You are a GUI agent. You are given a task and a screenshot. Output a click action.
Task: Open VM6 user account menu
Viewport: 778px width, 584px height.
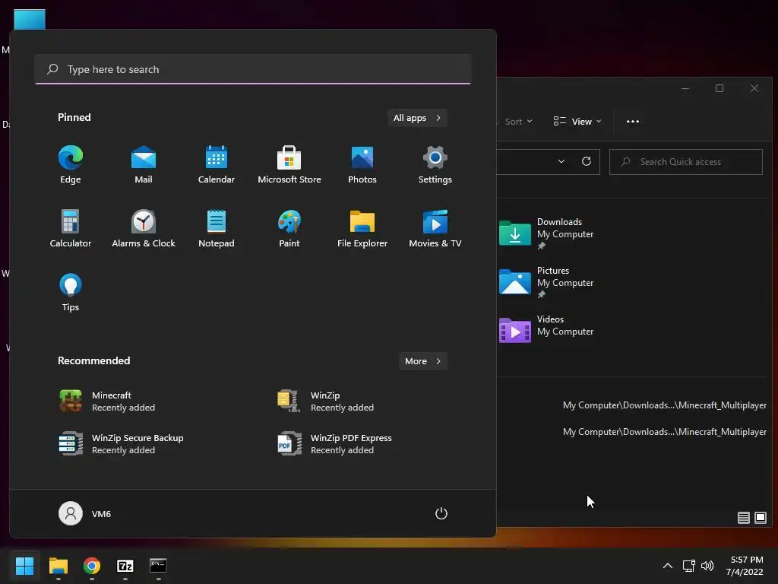coord(85,513)
